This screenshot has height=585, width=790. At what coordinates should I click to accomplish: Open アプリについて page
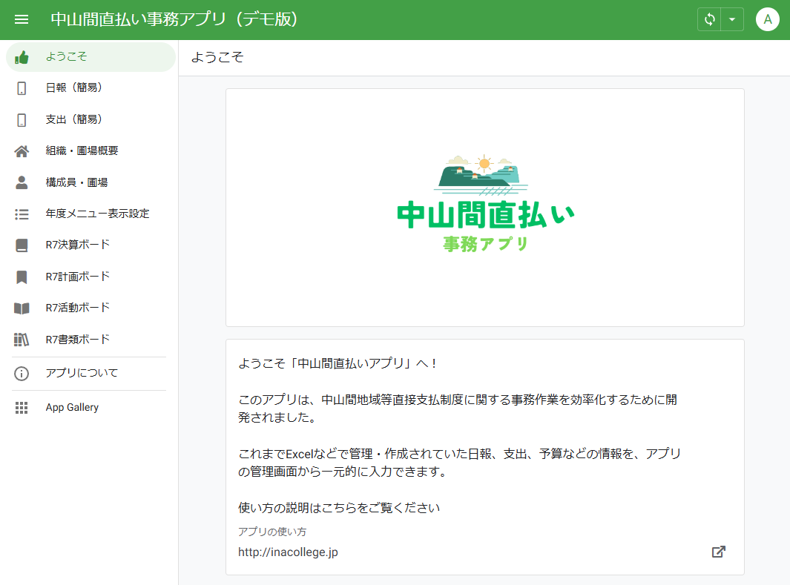(x=90, y=373)
